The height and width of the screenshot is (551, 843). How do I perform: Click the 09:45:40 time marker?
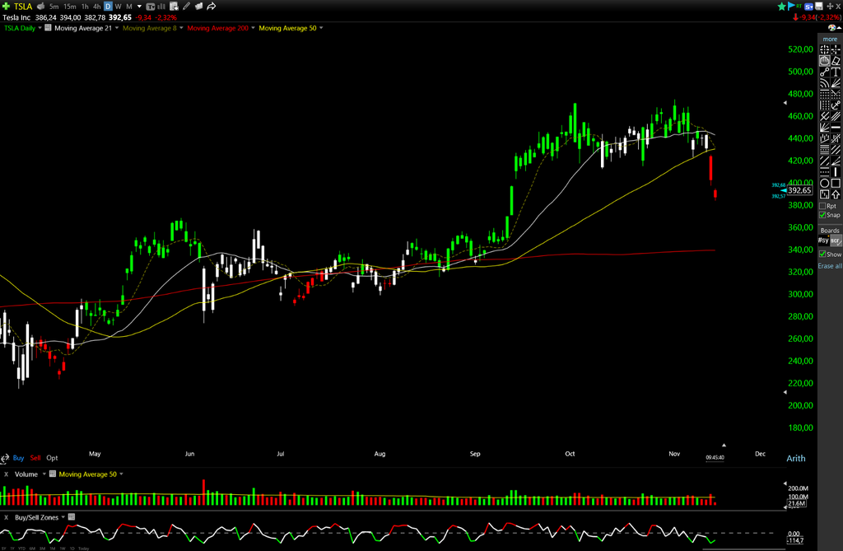(x=715, y=457)
